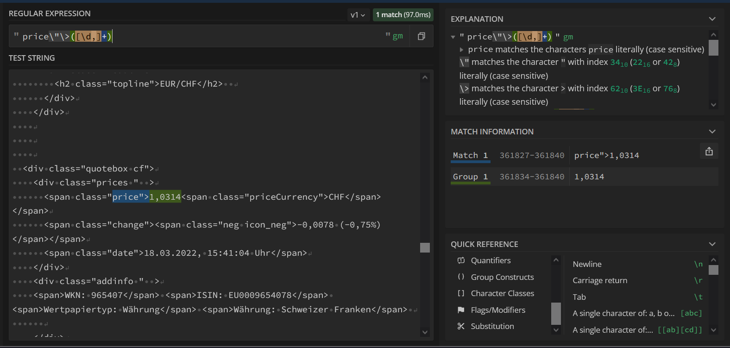Click the EUR/CHF heading line in test string
Image resolution: width=730 pixels, height=348 pixels.
pos(138,84)
